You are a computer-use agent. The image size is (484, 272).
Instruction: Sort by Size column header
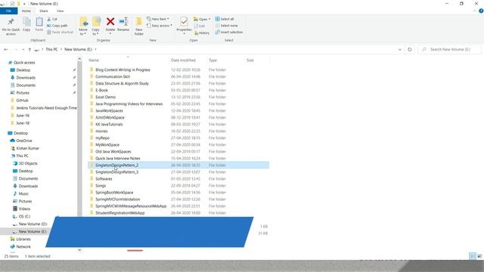(x=250, y=60)
